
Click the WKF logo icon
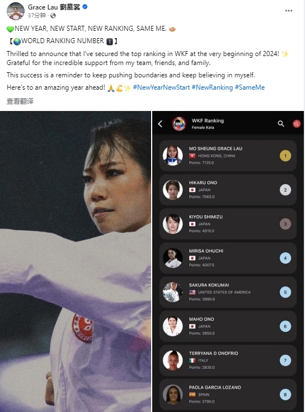[179, 124]
